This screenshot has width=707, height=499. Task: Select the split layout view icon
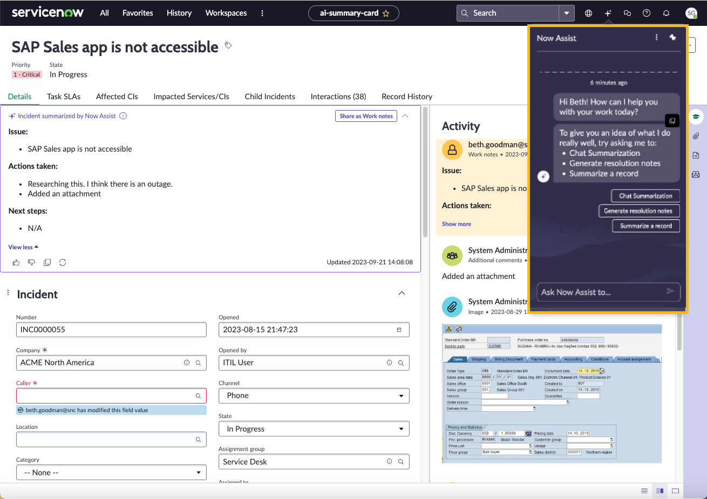(x=660, y=491)
